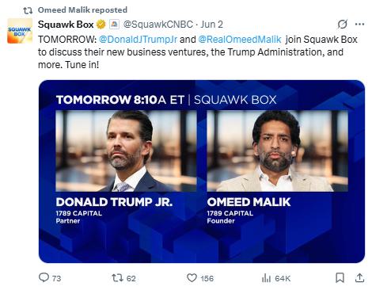
Task: Click the Grok explain icon
Action: point(343,25)
